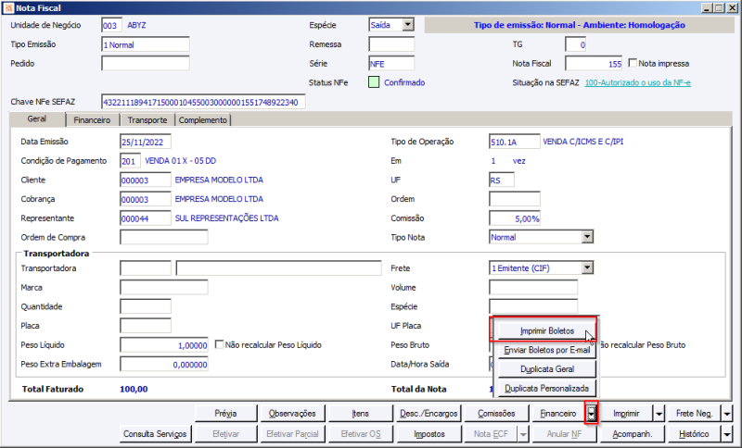This screenshot has width=742, height=448.
Task: Open the Observações button
Action: [292, 414]
